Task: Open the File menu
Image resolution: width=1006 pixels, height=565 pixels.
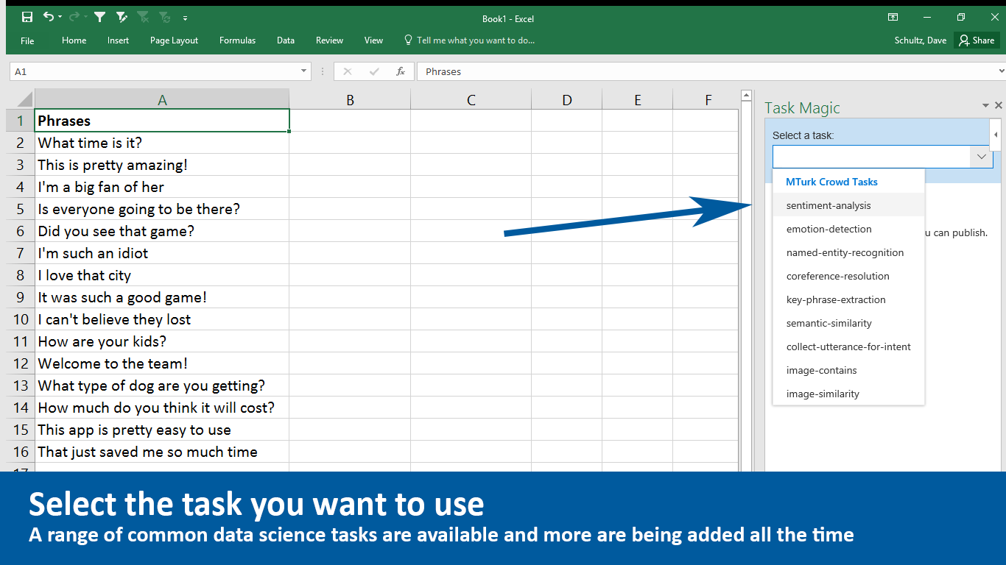Action: [x=27, y=40]
